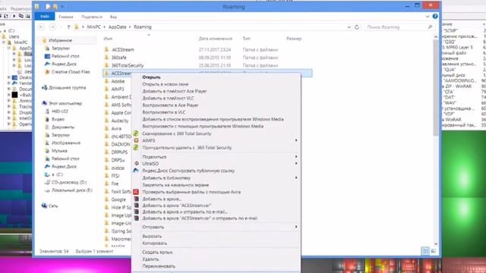Select 'Локальный диск (E:)' in sidebar
The width and height of the screenshot is (486, 273).
[x=72, y=190]
